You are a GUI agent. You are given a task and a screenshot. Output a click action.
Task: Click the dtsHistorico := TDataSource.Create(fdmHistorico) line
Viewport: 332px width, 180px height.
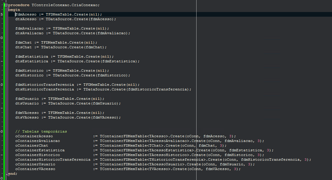pos(73,75)
